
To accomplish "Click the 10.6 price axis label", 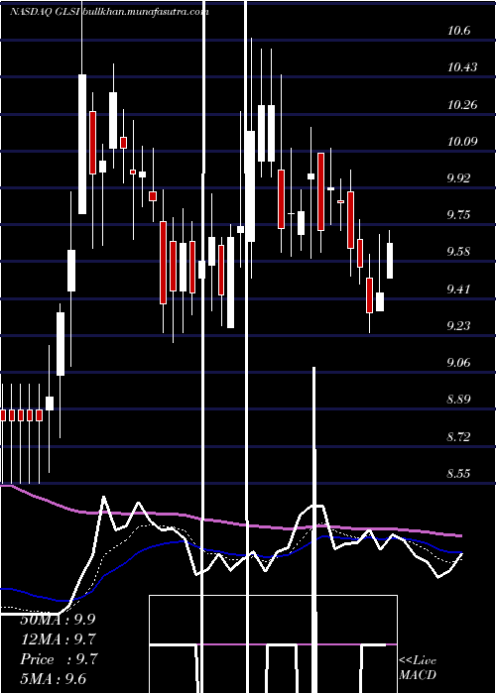I will [x=458, y=31].
